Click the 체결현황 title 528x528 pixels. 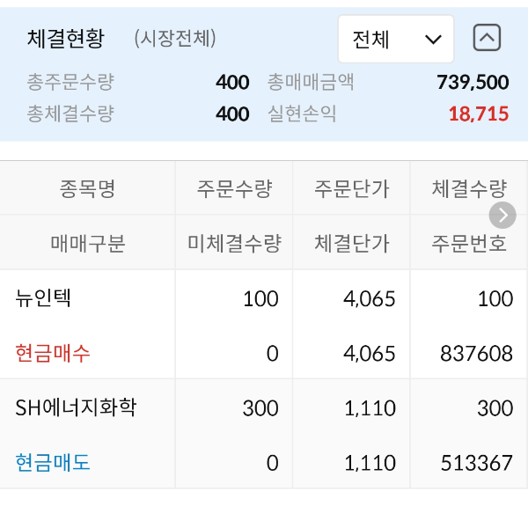click(x=66, y=38)
